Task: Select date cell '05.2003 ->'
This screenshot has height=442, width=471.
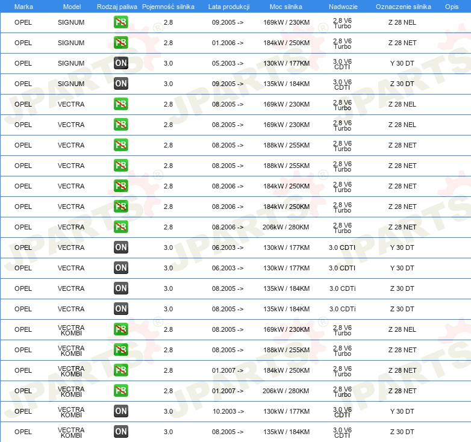Action: (228, 63)
